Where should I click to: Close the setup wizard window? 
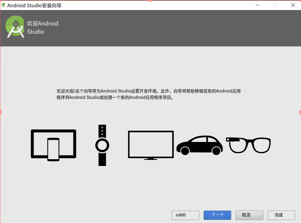click(293, 5)
